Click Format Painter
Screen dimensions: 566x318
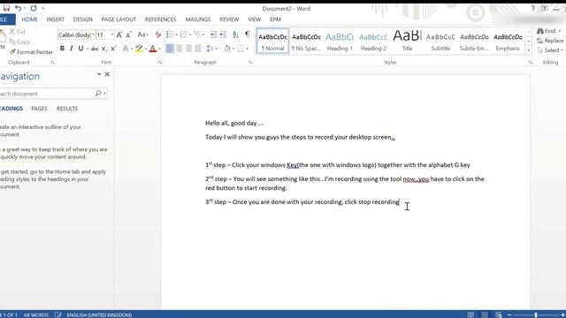(x=31, y=52)
